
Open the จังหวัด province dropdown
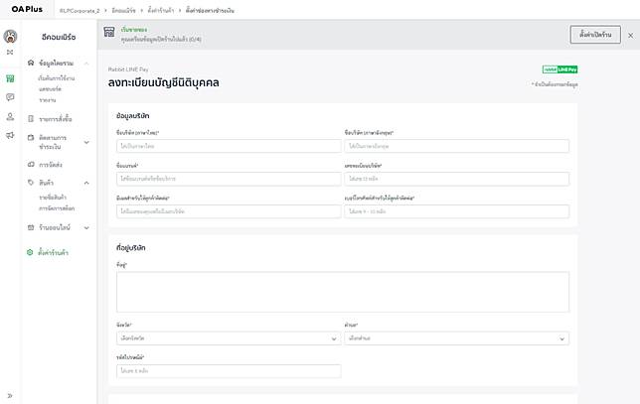(x=228, y=338)
